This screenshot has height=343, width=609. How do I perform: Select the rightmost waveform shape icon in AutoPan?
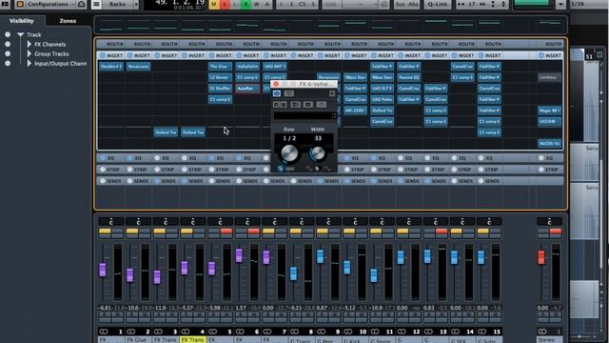(326, 169)
